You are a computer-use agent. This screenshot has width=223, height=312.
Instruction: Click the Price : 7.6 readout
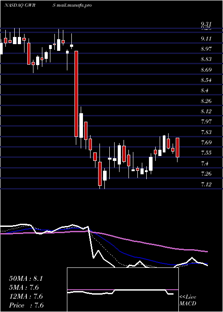coord(26,305)
